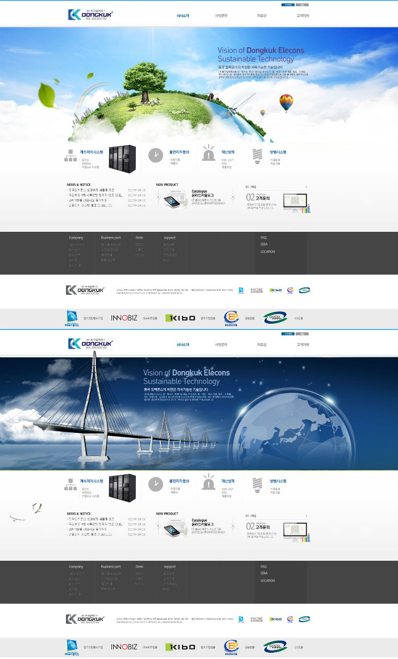Click Company in the second dark footer
The image size is (398, 659).
[x=76, y=567]
